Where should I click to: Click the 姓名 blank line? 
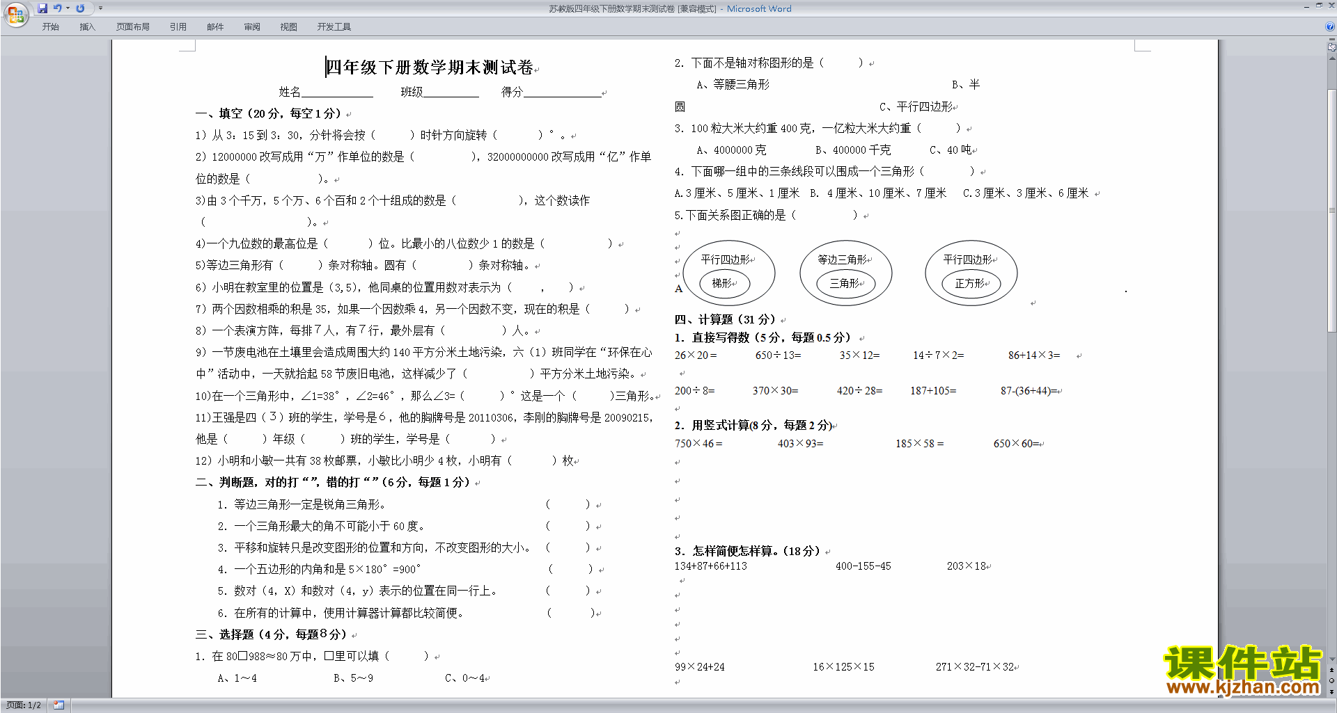(338, 92)
